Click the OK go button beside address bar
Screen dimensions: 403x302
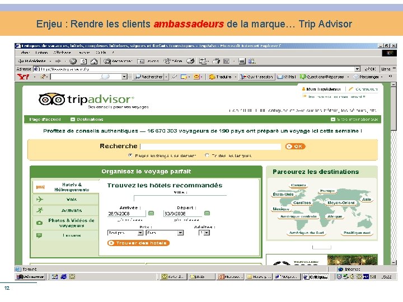pyautogui.click(x=370, y=69)
